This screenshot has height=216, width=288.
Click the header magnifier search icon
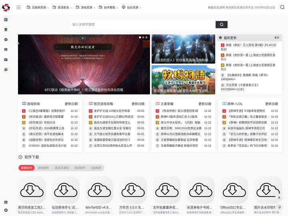pyautogui.click(x=282, y=7)
